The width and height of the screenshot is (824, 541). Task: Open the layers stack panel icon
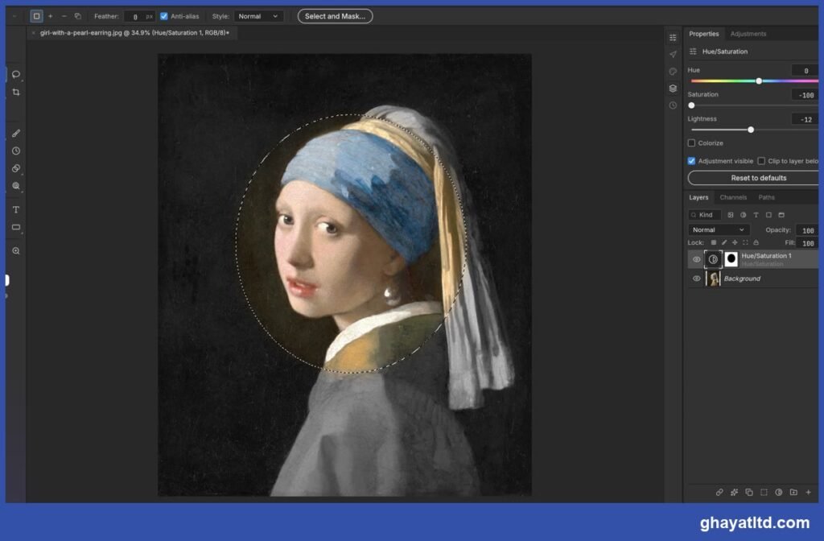673,89
